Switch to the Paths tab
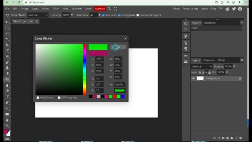Viewport: 252px width, 142px height. (221, 60)
